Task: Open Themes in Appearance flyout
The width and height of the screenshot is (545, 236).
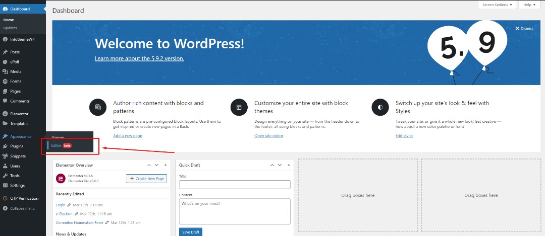Action: 58,137
